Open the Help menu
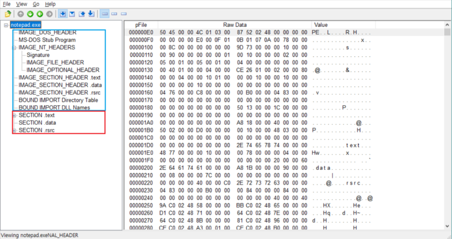The image size is (452, 239). click(x=50, y=4)
